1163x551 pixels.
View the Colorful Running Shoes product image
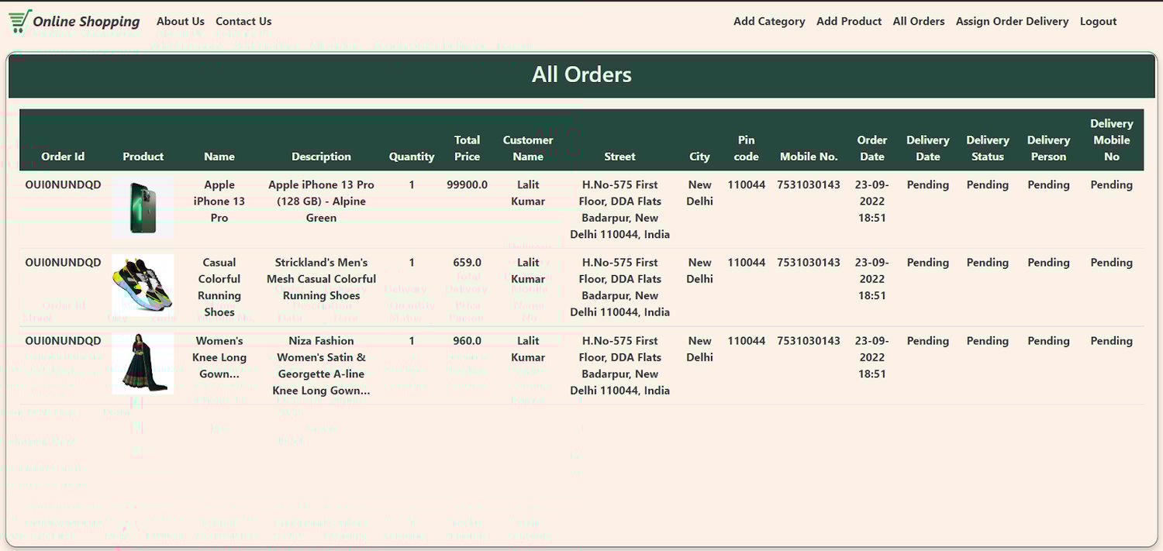[x=143, y=285]
